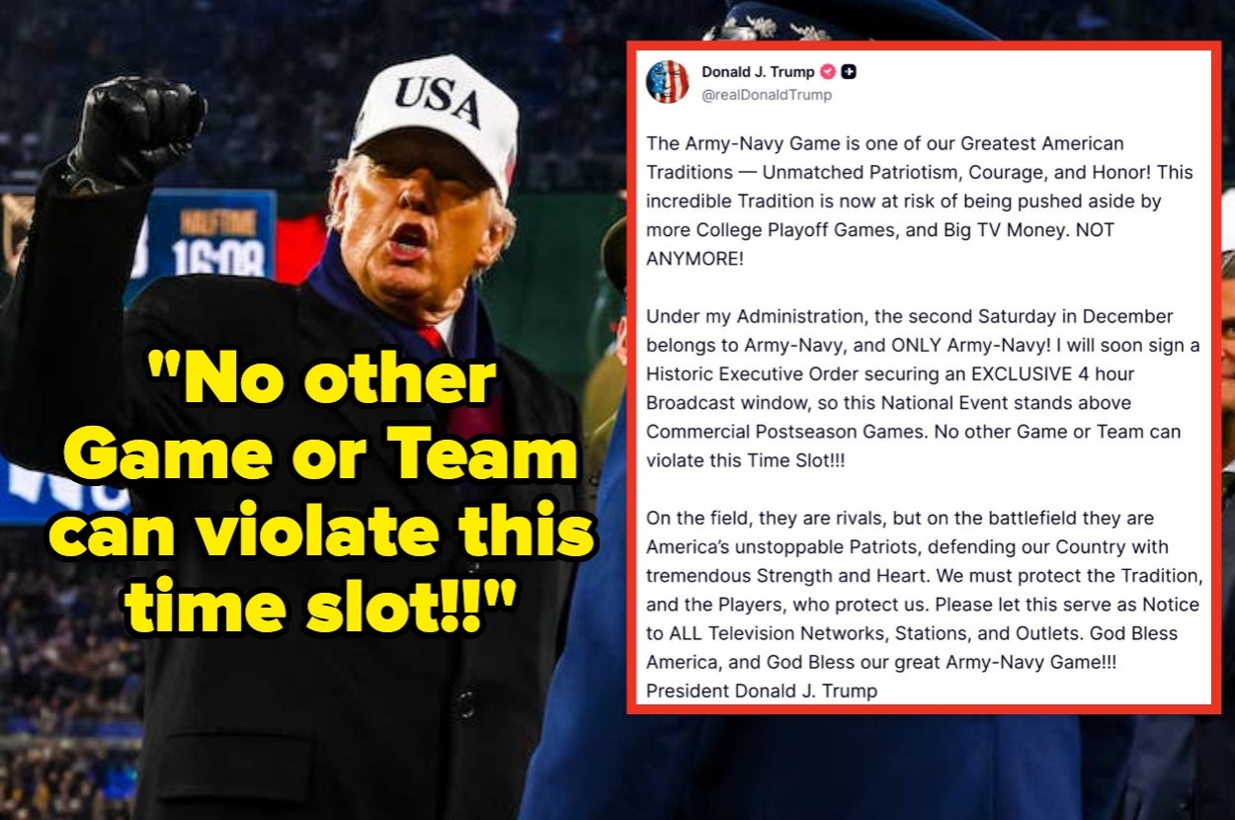Viewport: 1235px width, 820px height.
Task: Click the pink verified checkmark badge
Action: (828, 72)
